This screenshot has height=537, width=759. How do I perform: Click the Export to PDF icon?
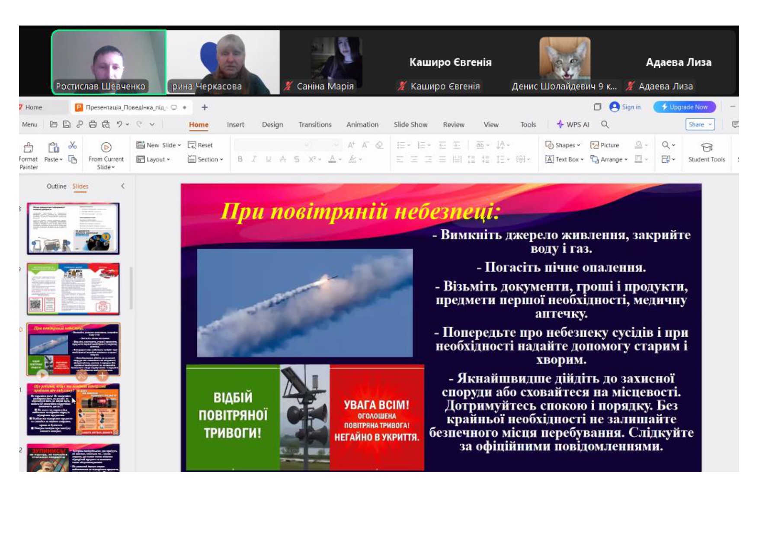tap(80, 125)
